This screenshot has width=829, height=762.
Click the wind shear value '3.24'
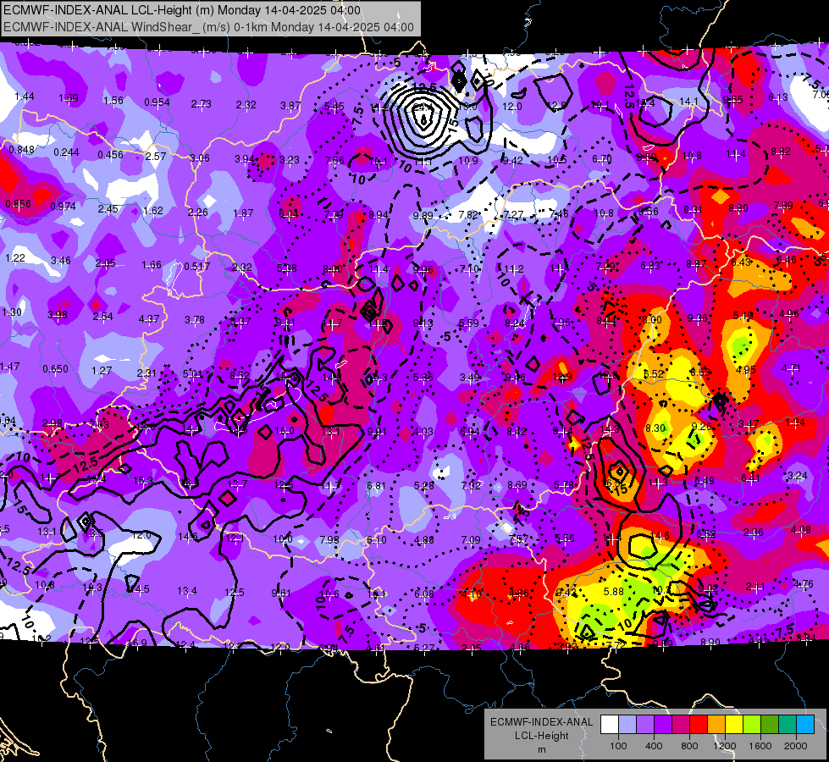pos(797,475)
